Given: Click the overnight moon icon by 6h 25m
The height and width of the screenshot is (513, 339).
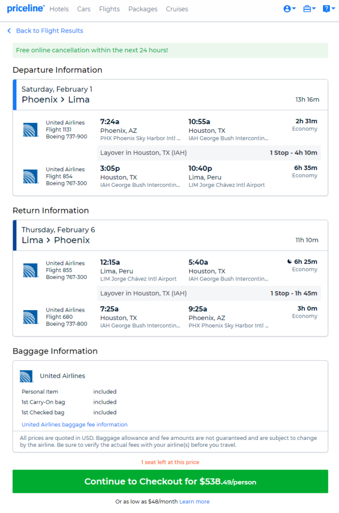Looking at the screenshot, I should point(289,262).
